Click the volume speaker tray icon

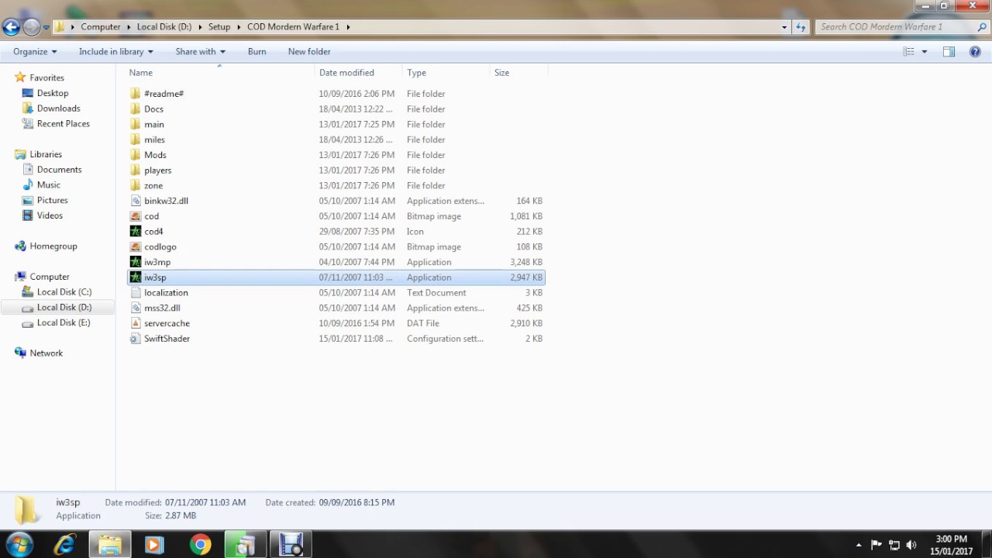(x=911, y=545)
